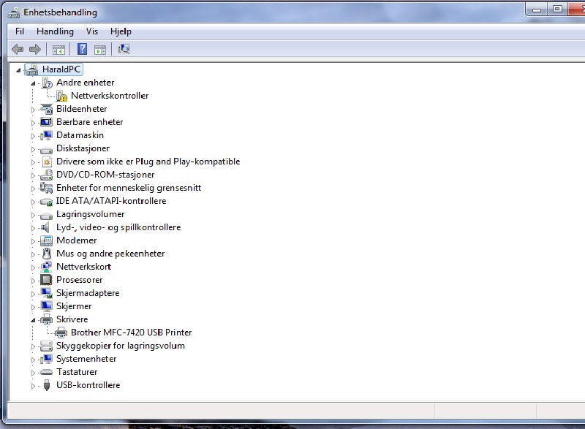Open the Handling menu
Viewport: 585px width, 429px height.
(56, 31)
